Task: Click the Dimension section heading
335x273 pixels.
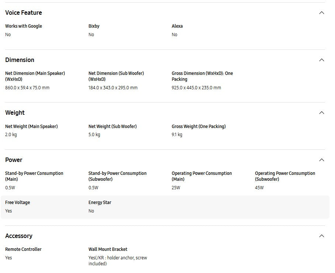Action: (20, 60)
